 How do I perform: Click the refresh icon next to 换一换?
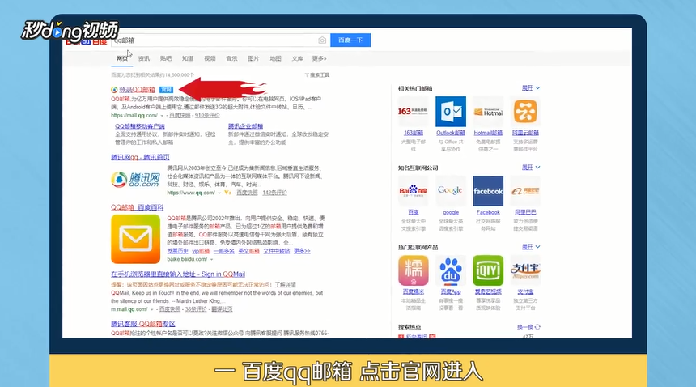coord(537,327)
